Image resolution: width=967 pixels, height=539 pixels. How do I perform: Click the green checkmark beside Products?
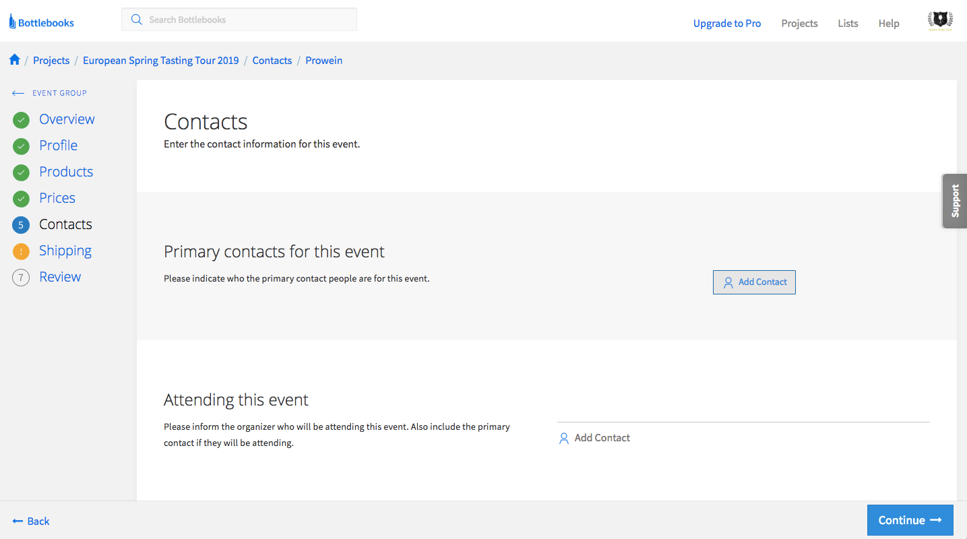tap(21, 172)
